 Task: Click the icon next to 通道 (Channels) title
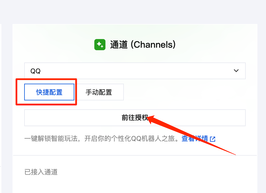tap(100, 44)
